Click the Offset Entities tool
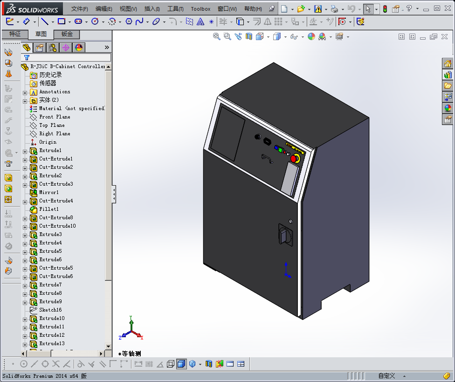Screen dimensions: 455x382 [257, 21]
